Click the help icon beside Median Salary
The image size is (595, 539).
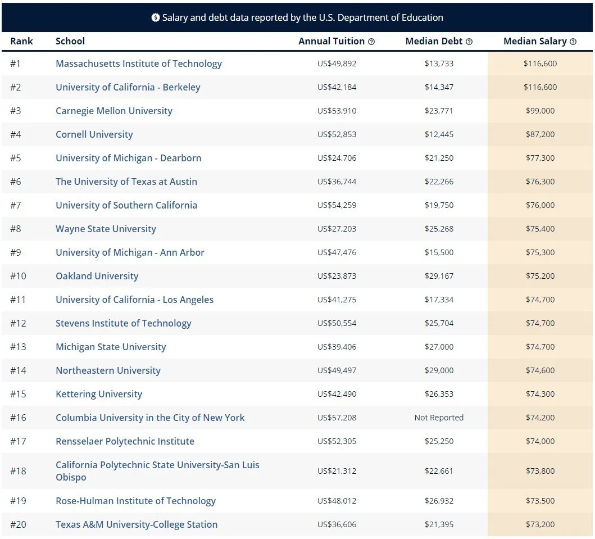(573, 42)
